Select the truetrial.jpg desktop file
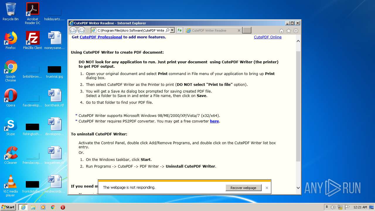Image resolution: width=375 pixels, height=211 pixels. click(54, 71)
